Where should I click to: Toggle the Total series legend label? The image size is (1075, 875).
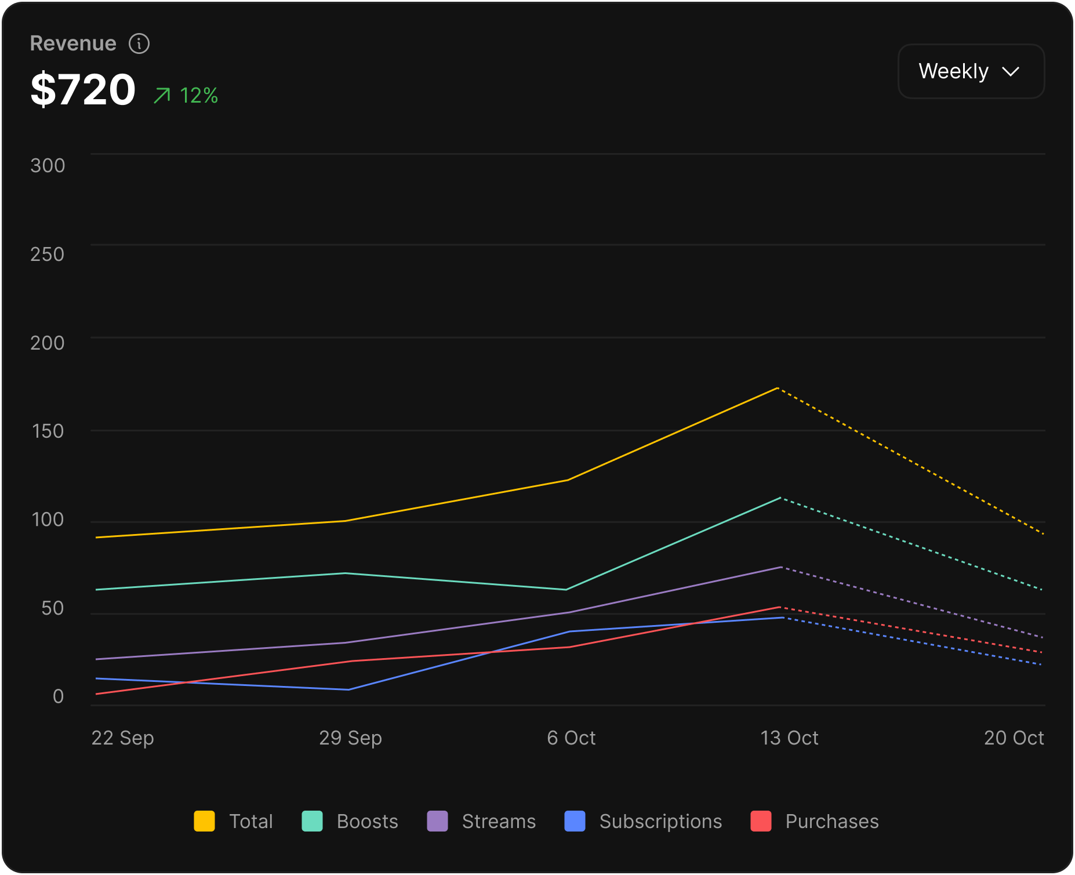coord(250,821)
